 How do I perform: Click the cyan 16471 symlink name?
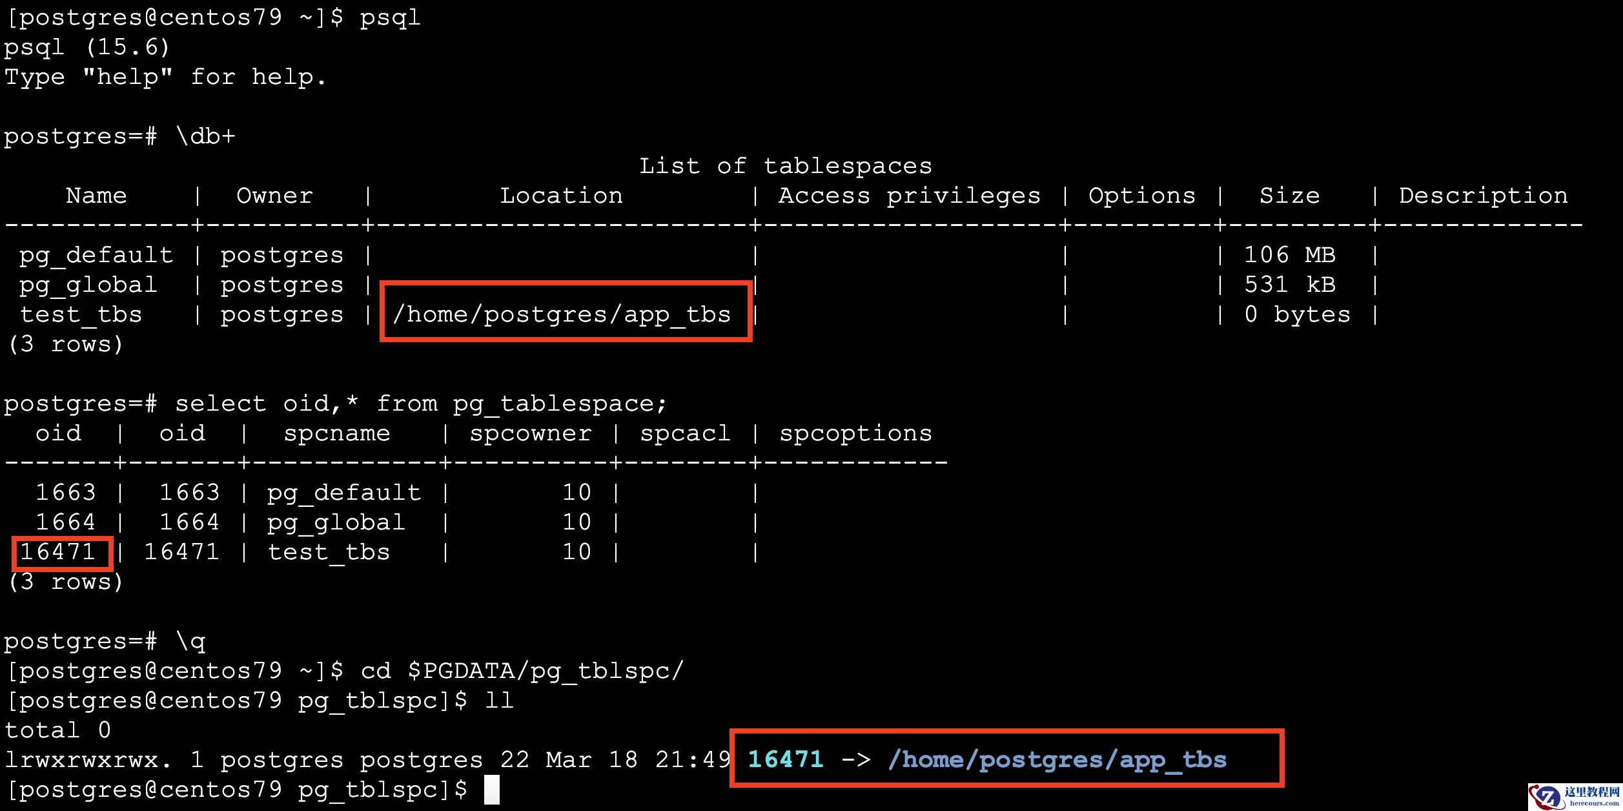786,759
